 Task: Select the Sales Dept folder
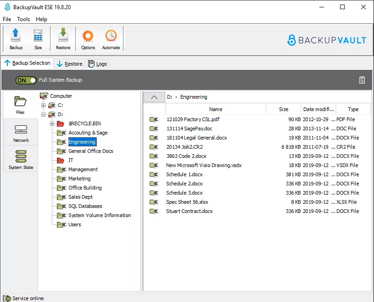pos(81,197)
